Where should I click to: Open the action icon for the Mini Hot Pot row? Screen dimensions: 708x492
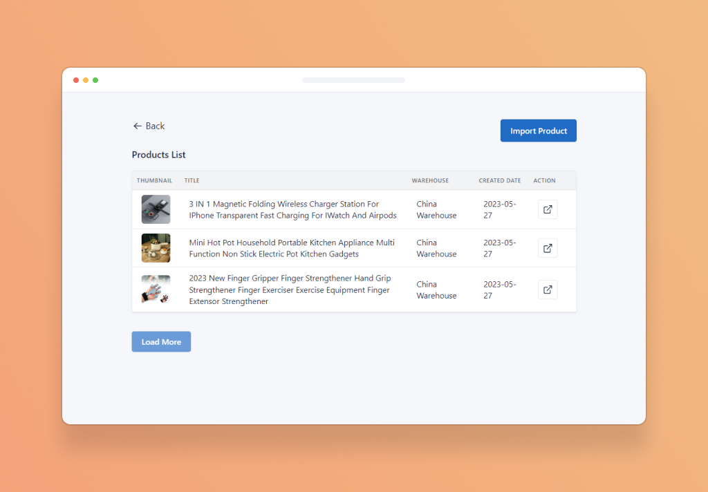coord(548,248)
